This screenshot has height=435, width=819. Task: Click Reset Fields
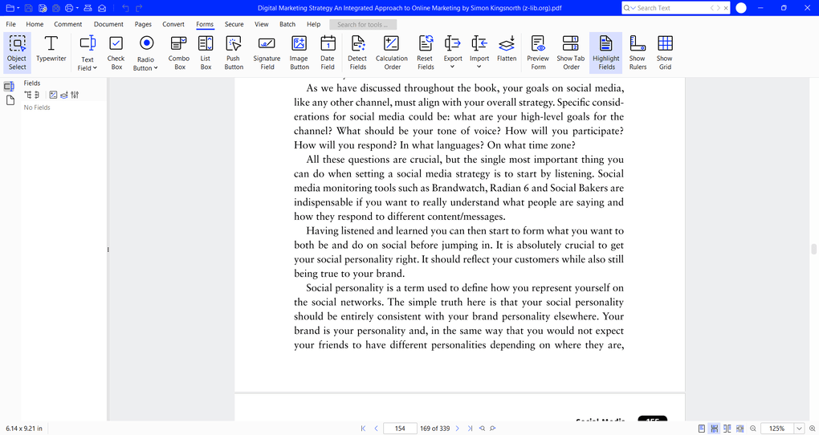pyautogui.click(x=426, y=53)
